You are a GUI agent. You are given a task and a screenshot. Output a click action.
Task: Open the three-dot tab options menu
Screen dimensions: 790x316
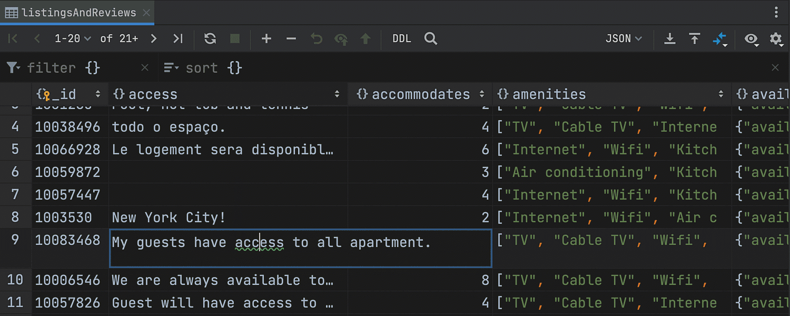point(776,13)
